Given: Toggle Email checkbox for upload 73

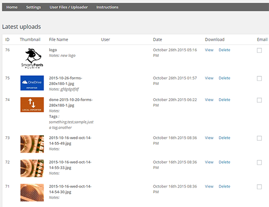Looking at the screenshot, I should pyautogui.click(x=259, y=138).
